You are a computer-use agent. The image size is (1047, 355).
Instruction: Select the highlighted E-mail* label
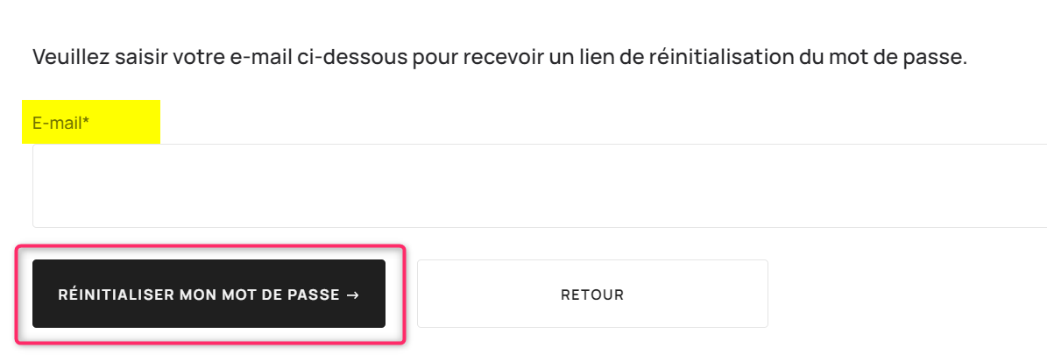coord(60,123)
